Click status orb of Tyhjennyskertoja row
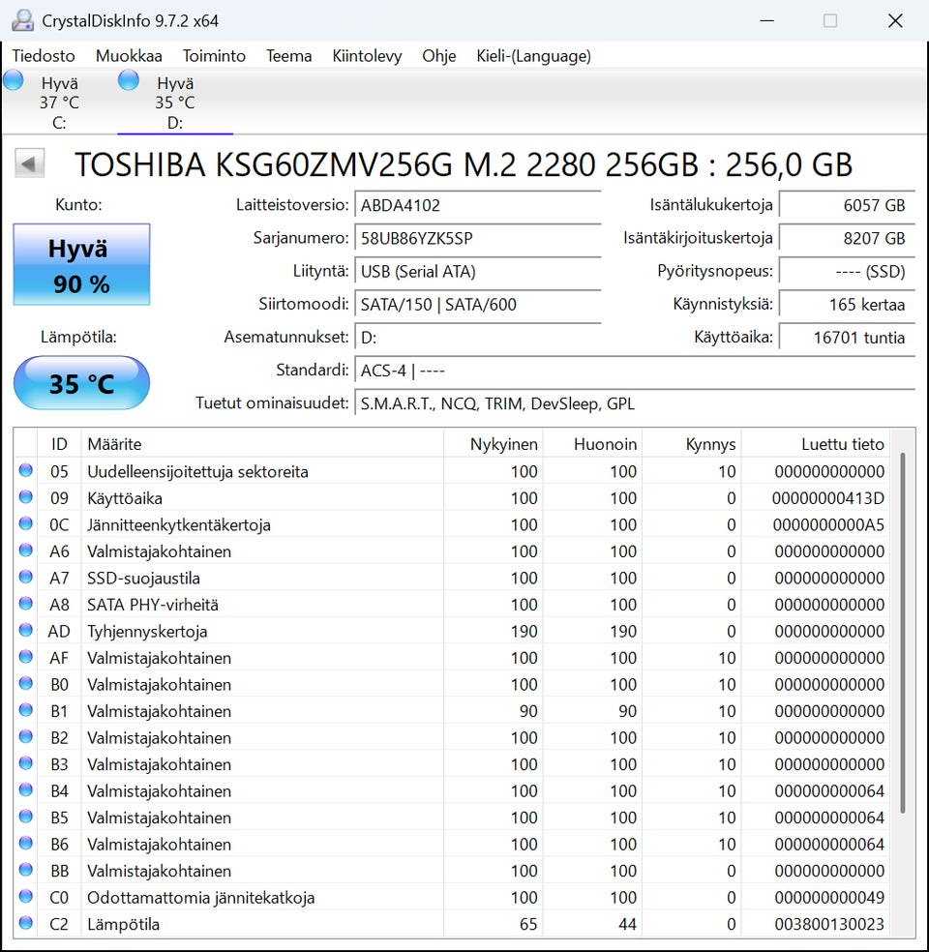The image size is (929, 952). pyautogui.click(x=26, y=631)
